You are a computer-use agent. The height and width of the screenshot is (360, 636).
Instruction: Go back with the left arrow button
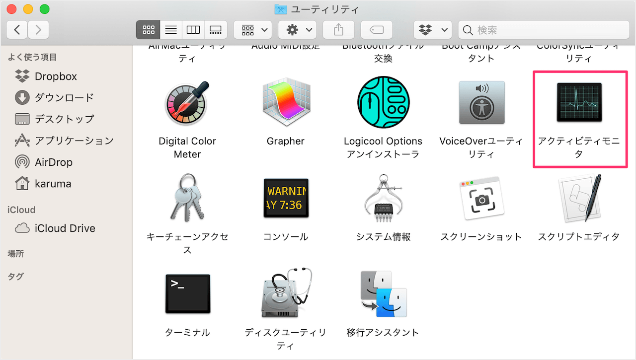[17, 30]
